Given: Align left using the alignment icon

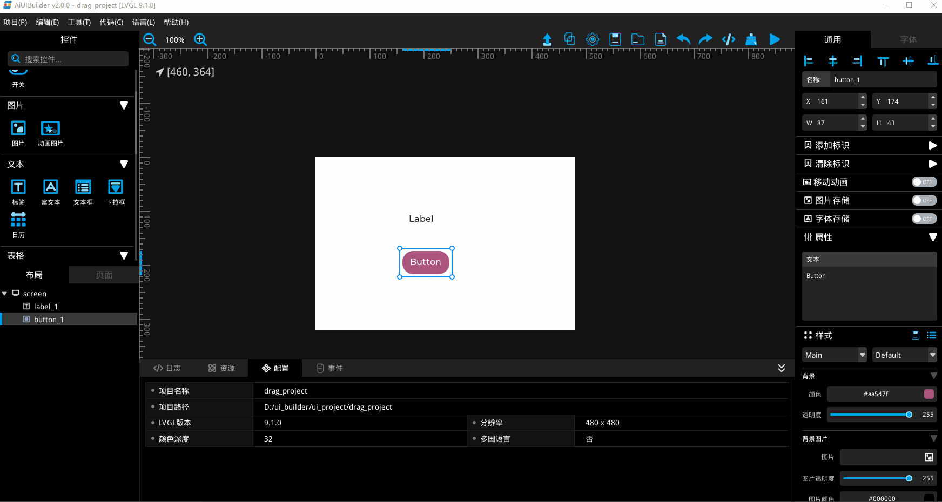Looking at the screenshot, I should coord(809,61).
